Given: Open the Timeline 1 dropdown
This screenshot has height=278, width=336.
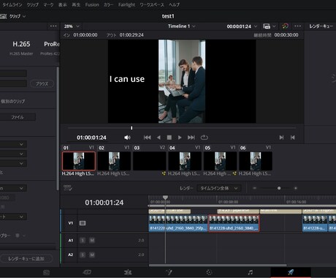Looking at the screenshot, I should coord(182,26).
